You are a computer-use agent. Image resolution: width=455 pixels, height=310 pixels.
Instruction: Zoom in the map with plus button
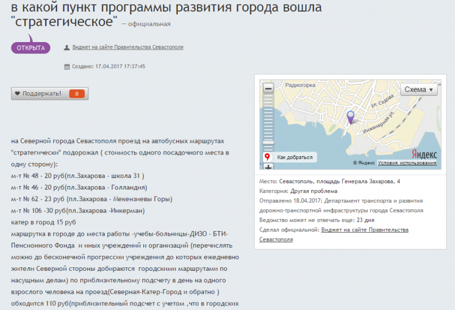268,167
